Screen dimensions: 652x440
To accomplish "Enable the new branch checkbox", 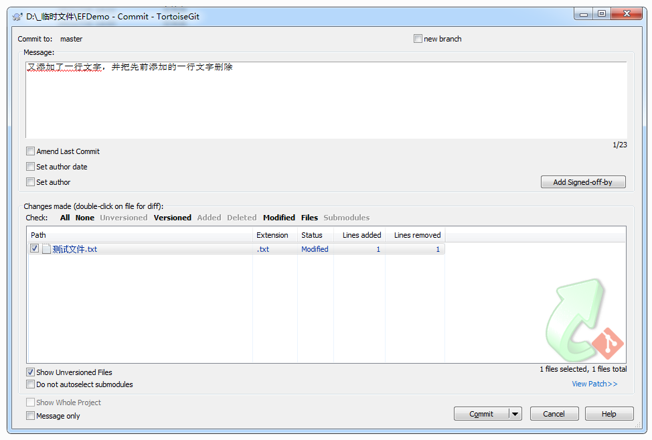I will (418, 39).
